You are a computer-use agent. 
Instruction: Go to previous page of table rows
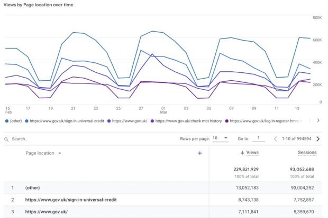(x=275, y=139)
